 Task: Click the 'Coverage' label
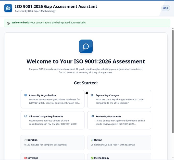(33, 158)
